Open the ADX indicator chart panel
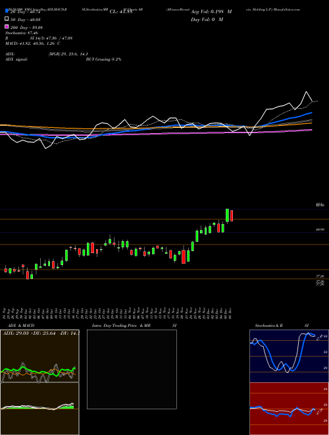Screen dimensions: 329x435 point(39,356)
